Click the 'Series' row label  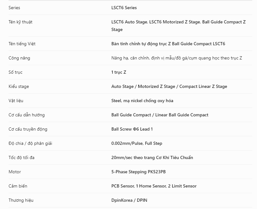(14, 8)
